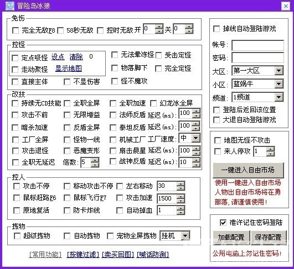
Task: Click the 帐号 input field
Action: pyautogui.click(x=257, y=45)
